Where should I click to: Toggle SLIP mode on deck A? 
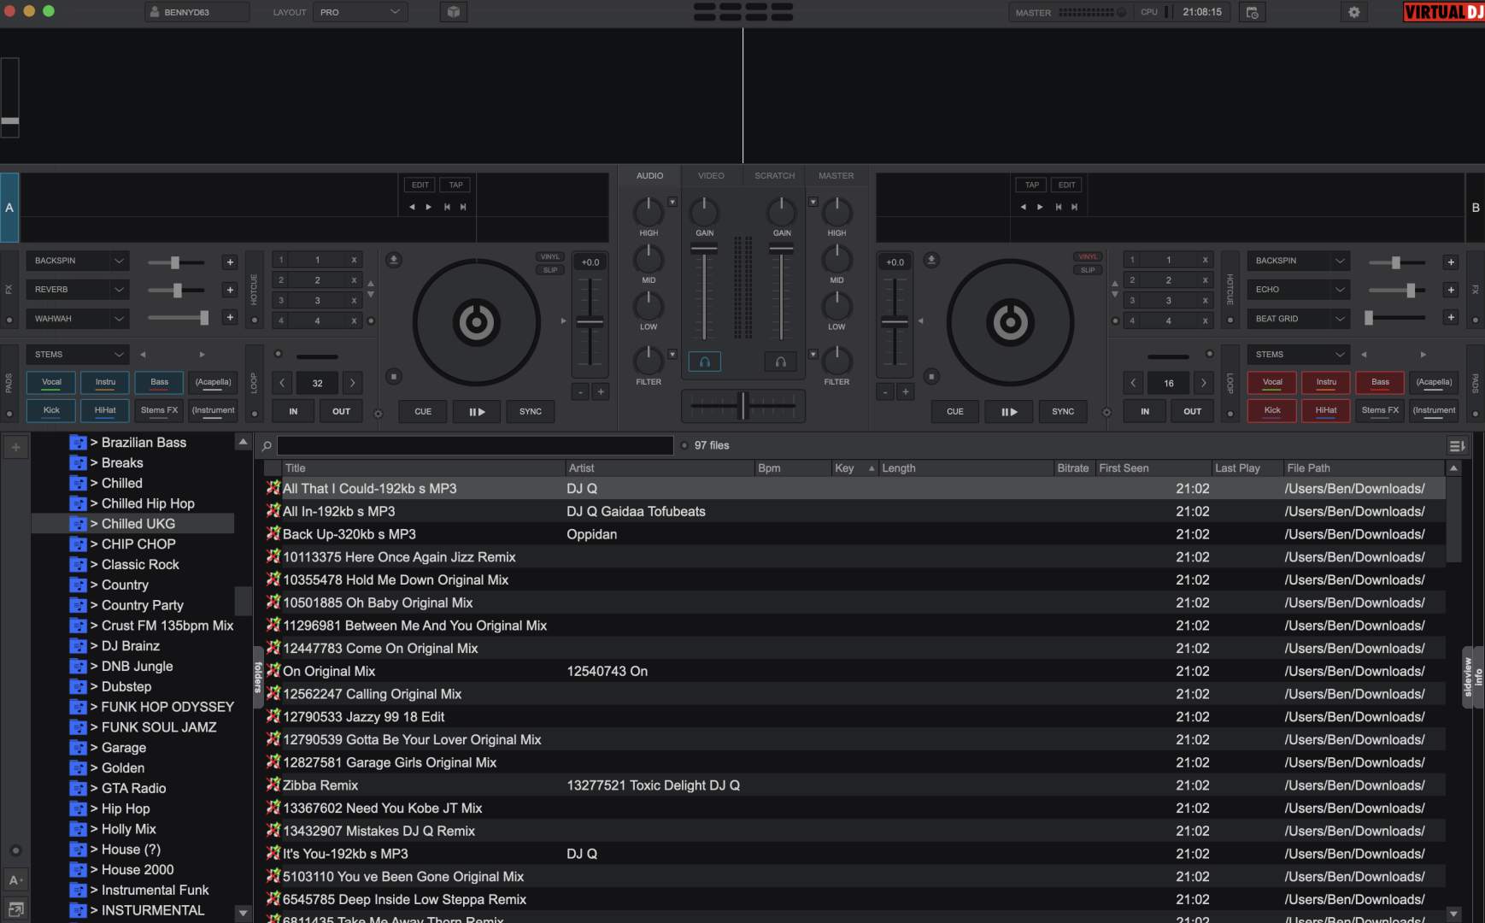[550, 270]
